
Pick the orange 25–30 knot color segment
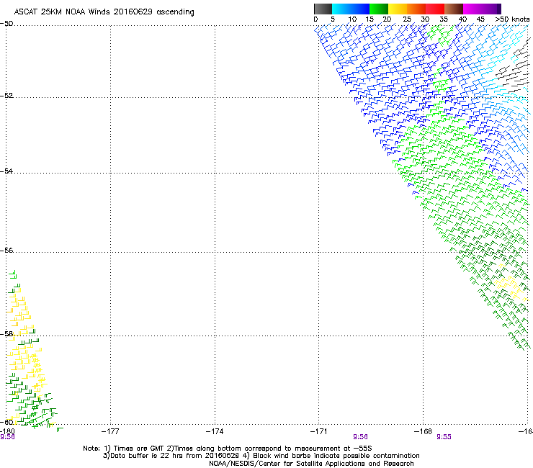coord(416,9)
